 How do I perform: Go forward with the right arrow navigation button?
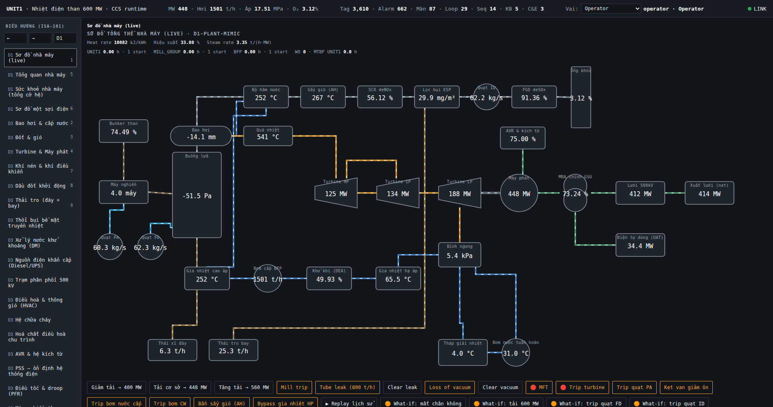pyautogui.click(x=40, y=38)
